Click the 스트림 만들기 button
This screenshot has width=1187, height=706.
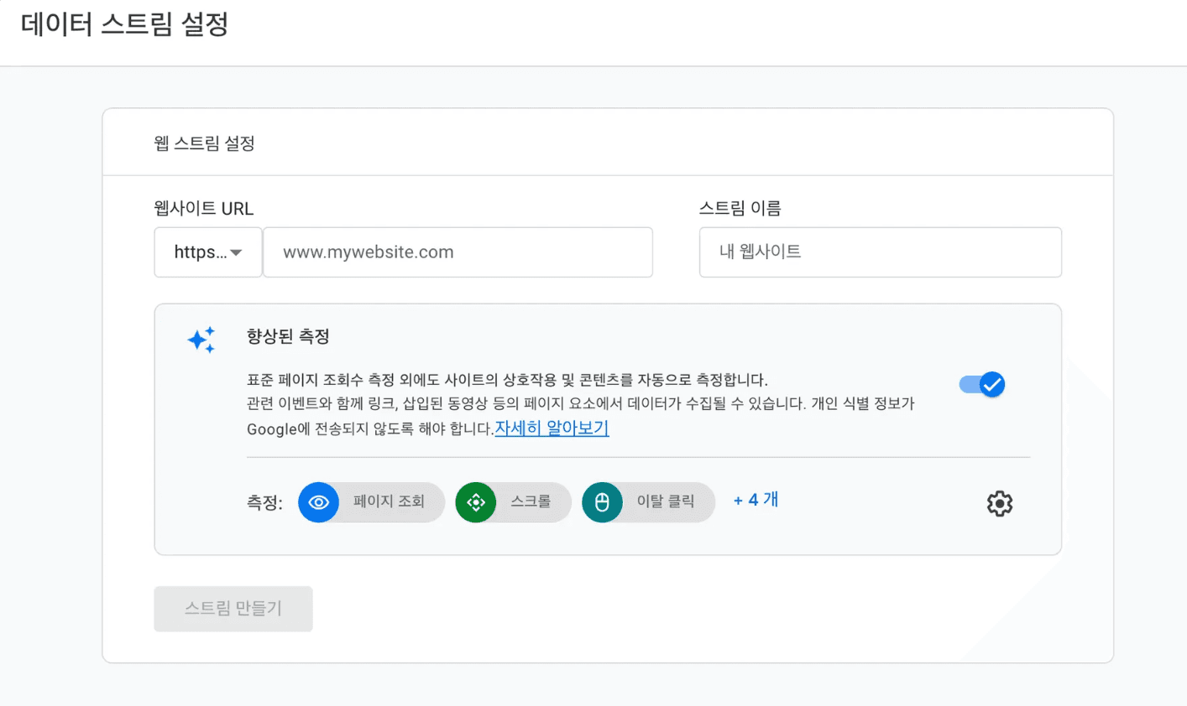coord(233,609)
